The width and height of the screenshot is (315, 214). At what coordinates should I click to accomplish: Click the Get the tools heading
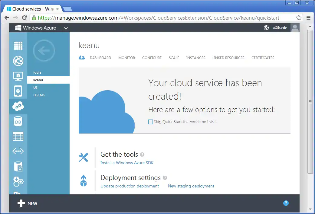tap(119, 155)
